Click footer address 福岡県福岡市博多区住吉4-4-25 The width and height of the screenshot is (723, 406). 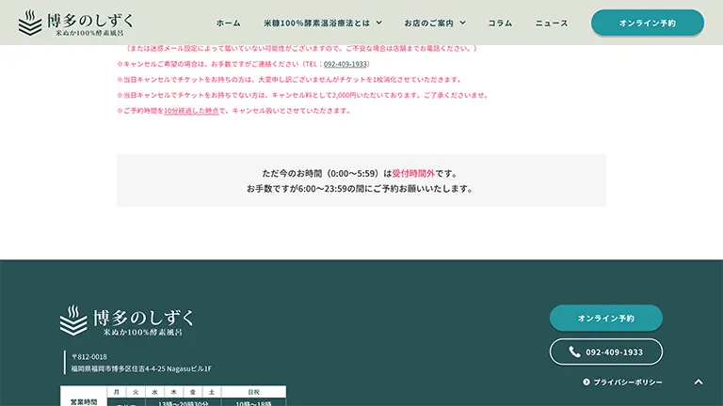pyautogui.click(x=141, y=368)
